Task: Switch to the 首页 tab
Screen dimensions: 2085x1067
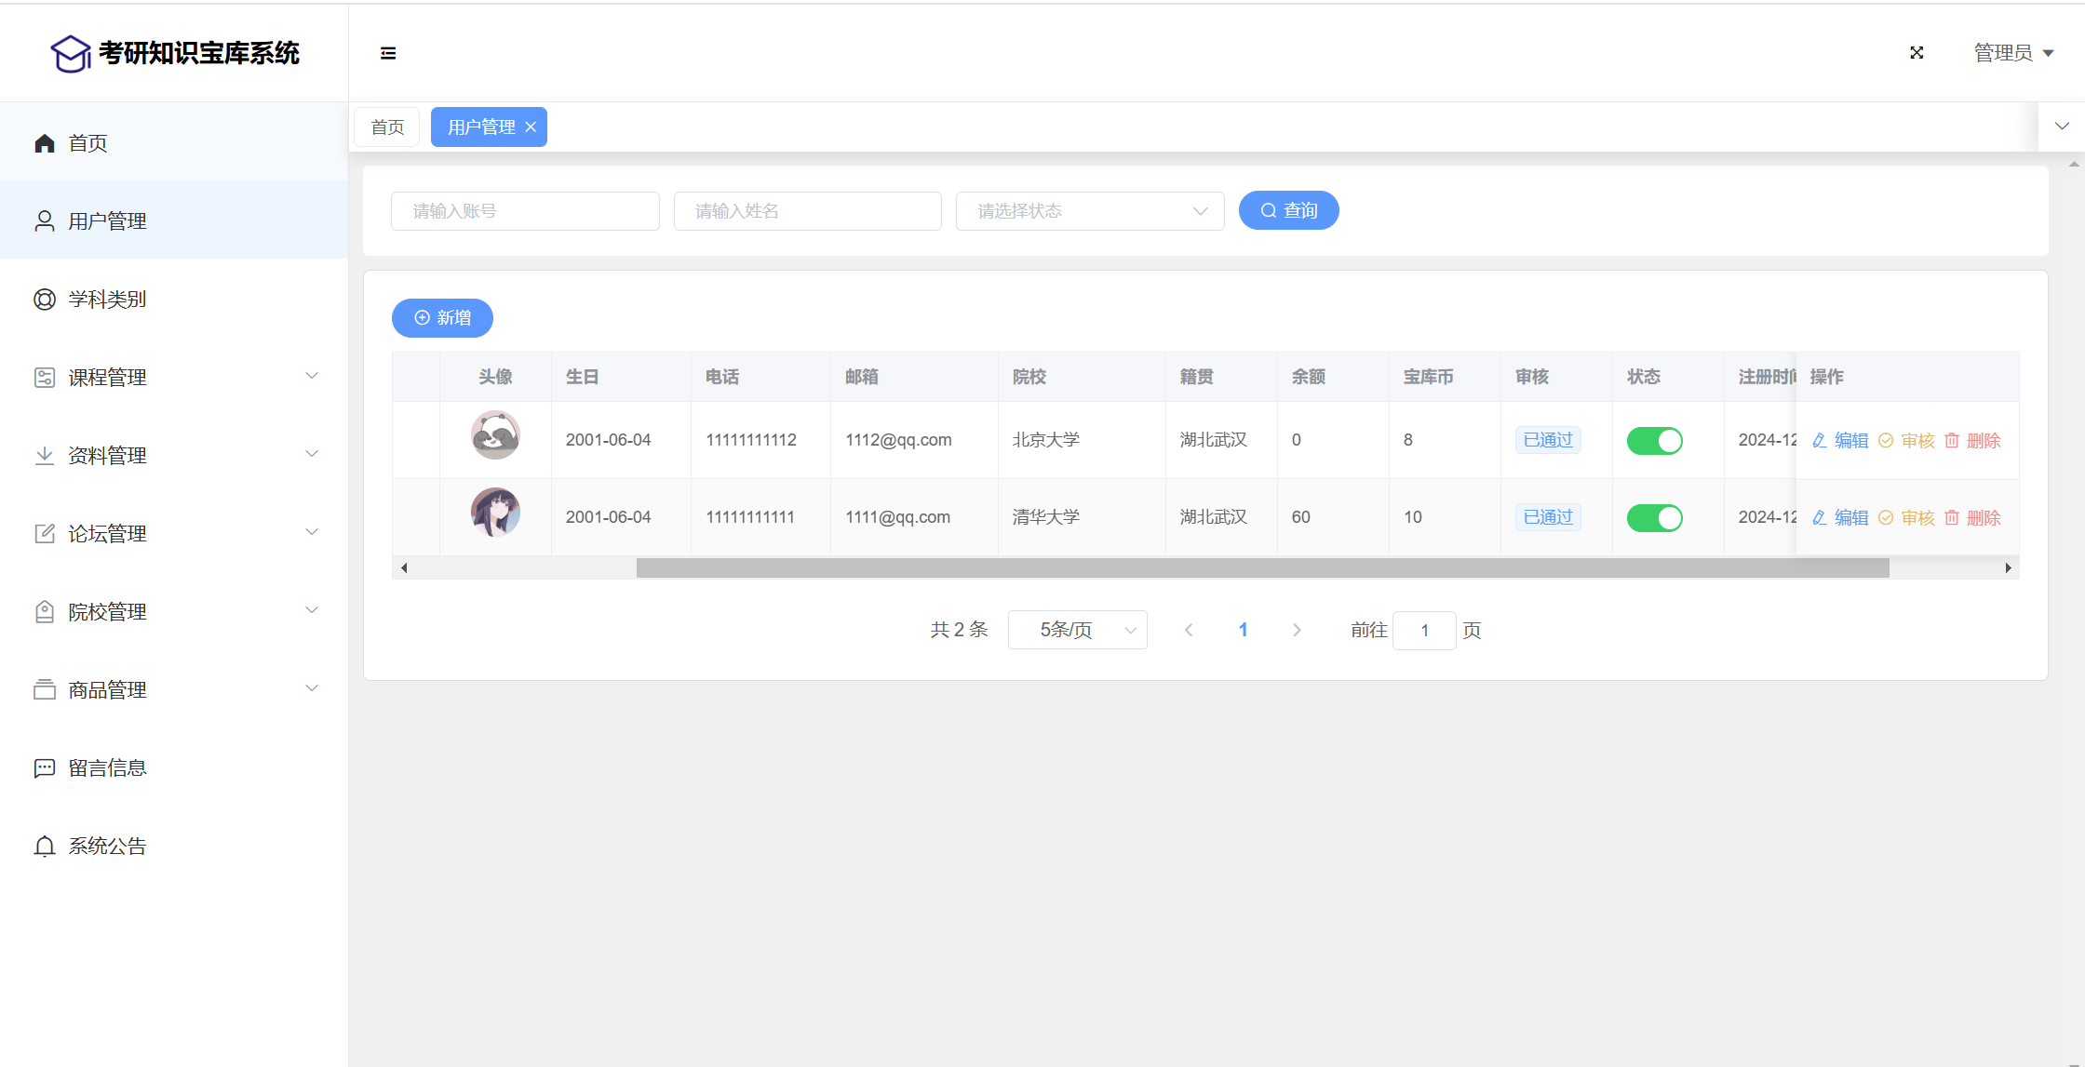Action: tap(387, 127)
